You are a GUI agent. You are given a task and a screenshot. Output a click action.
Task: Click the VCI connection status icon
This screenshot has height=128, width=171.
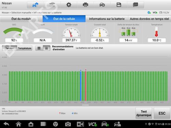155,13
